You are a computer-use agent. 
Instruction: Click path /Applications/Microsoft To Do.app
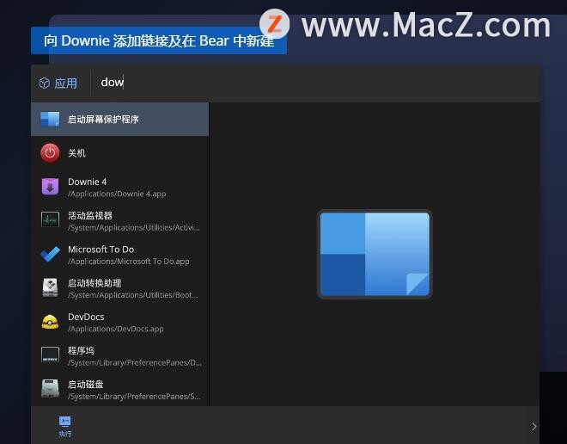[x=128, y=262]
